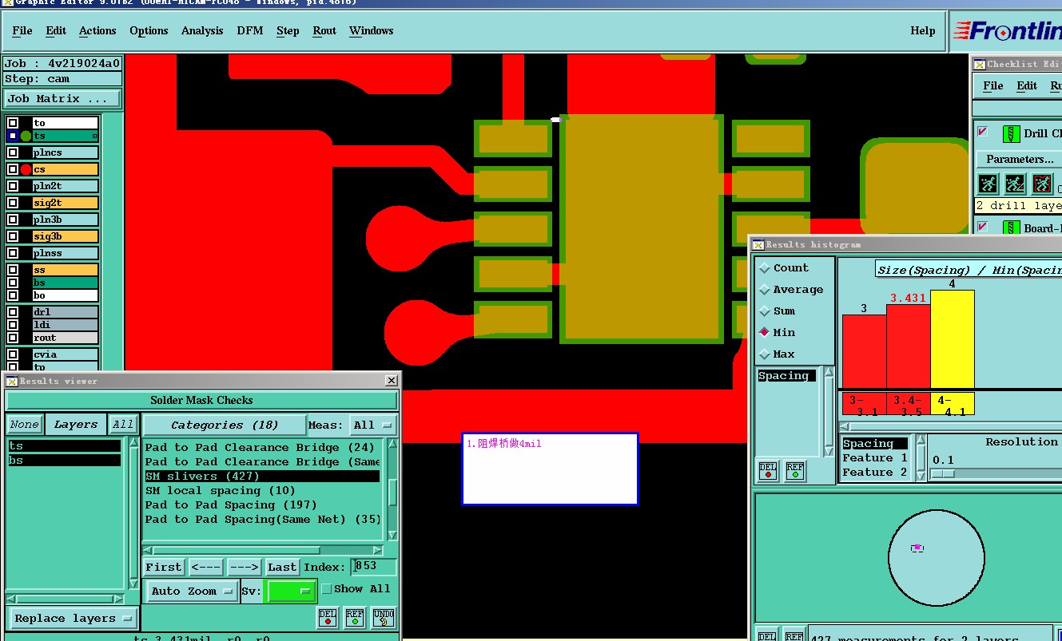1062x641 pixels.
Task: Toggle the checkbox for layer to
Action: [x=13, y=123]
